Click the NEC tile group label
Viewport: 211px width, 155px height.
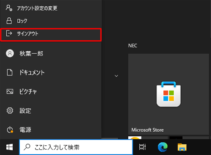pyautogui.click(x=133, y=46)
